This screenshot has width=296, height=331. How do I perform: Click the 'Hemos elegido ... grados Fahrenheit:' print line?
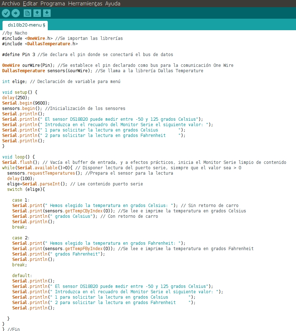(x=99, y=243)
